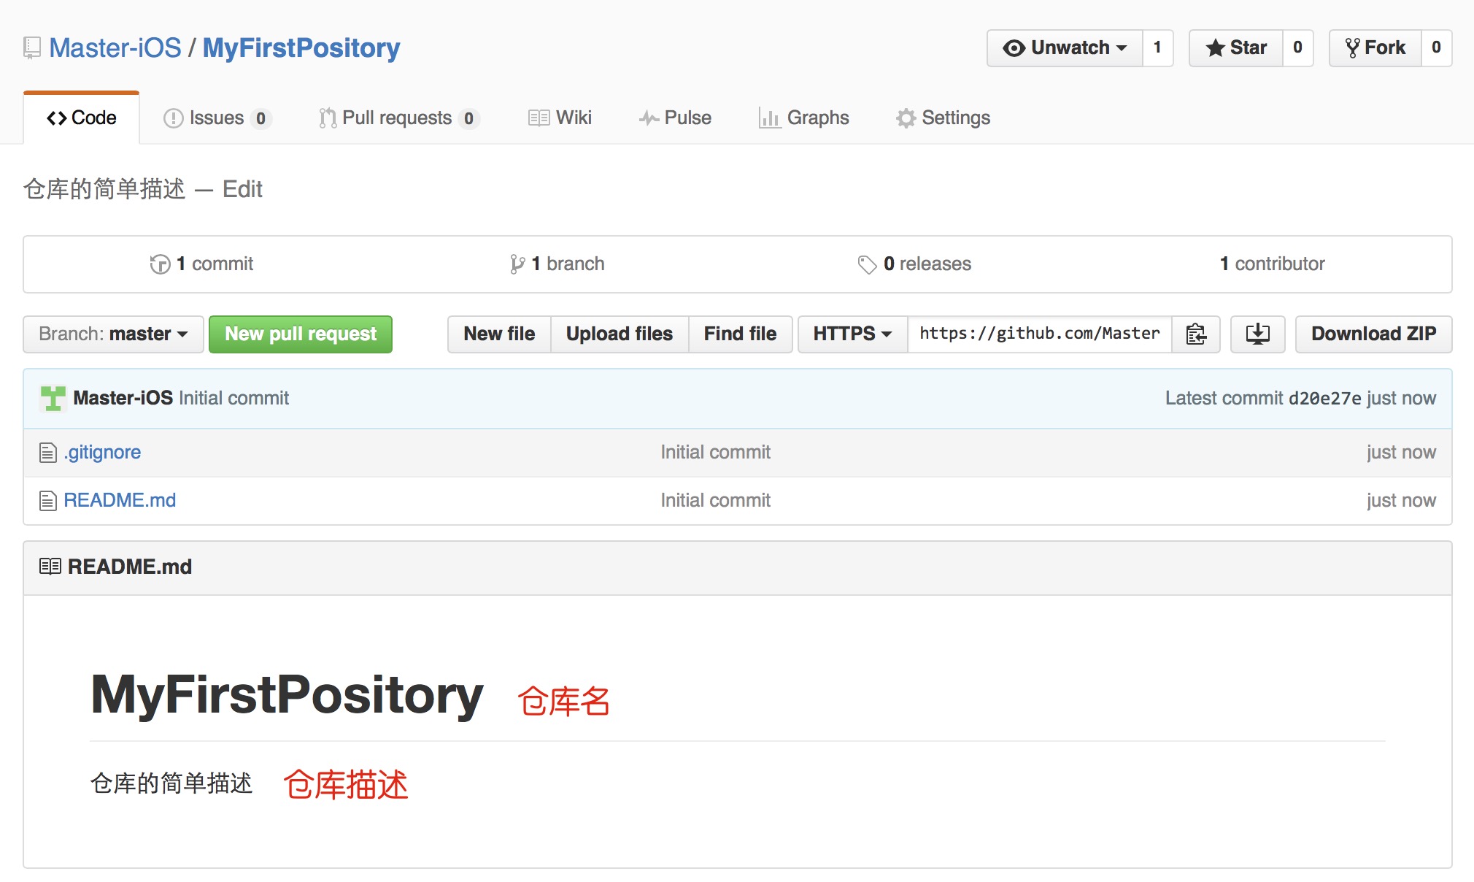View the 0 releases page
Image resolution: width=1474 pixels, height=882 pixels.
click(914, 264)
